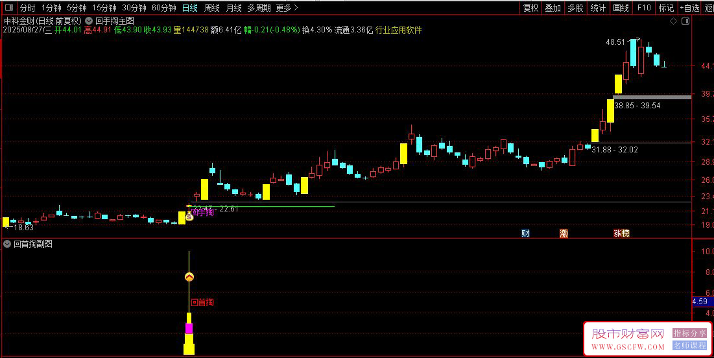Click the 标记 mark button

click(x=666, y=8)
